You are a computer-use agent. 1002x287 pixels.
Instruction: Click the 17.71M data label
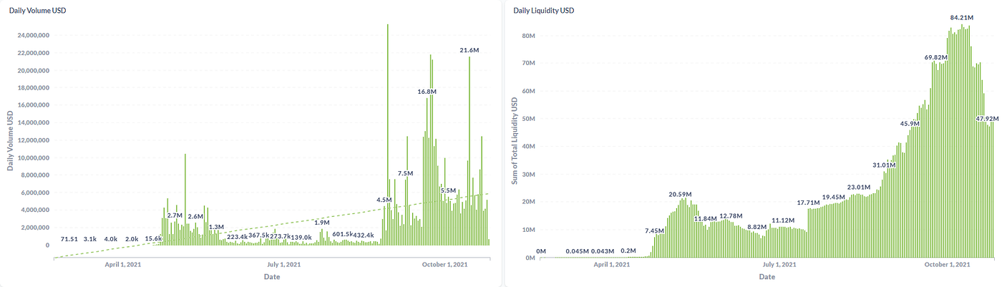(x=809, y=202)
